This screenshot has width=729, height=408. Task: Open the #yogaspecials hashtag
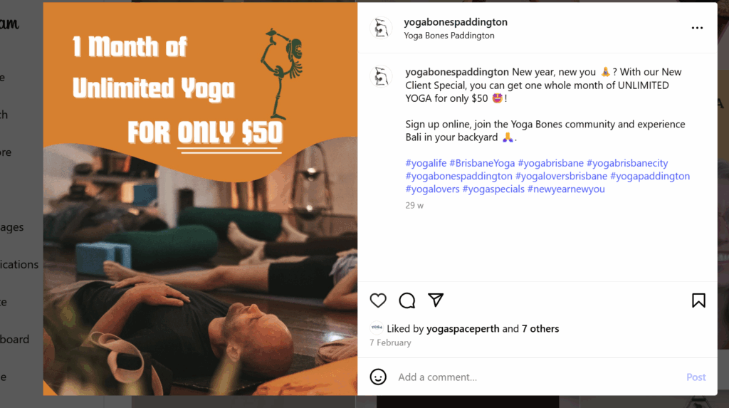tap(493, 189)
